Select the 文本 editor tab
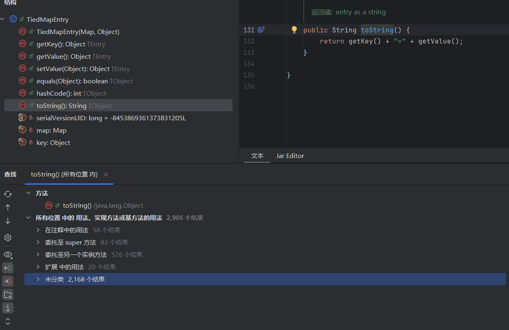 (257, 156)
